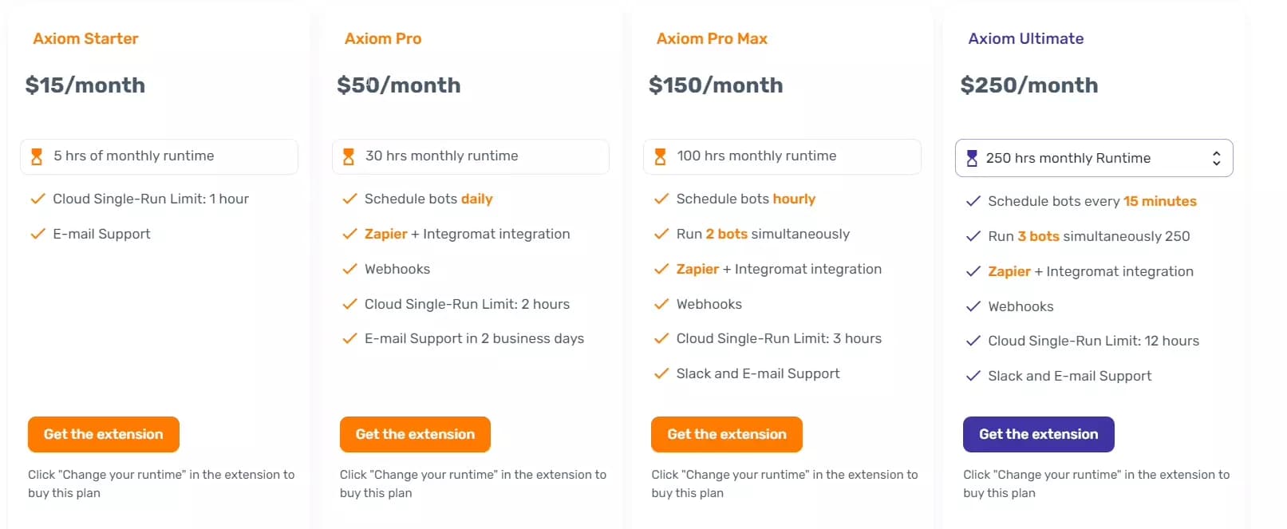This screenshot has height=529, width=1287.
Task: Click the 5 hrs of monthly runtime box
Action: pos(159,156)
